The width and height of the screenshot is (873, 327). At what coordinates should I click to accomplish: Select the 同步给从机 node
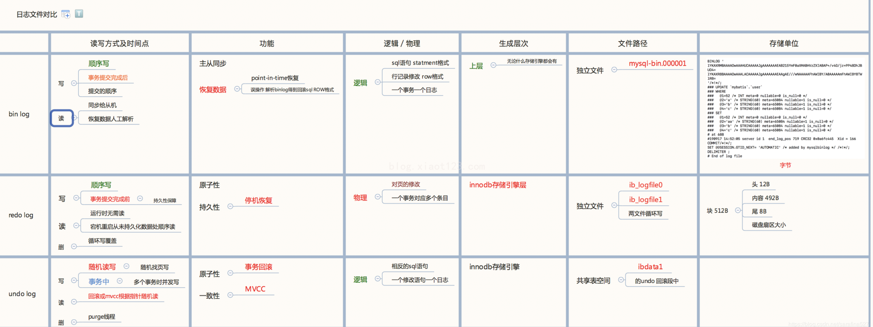102,105
